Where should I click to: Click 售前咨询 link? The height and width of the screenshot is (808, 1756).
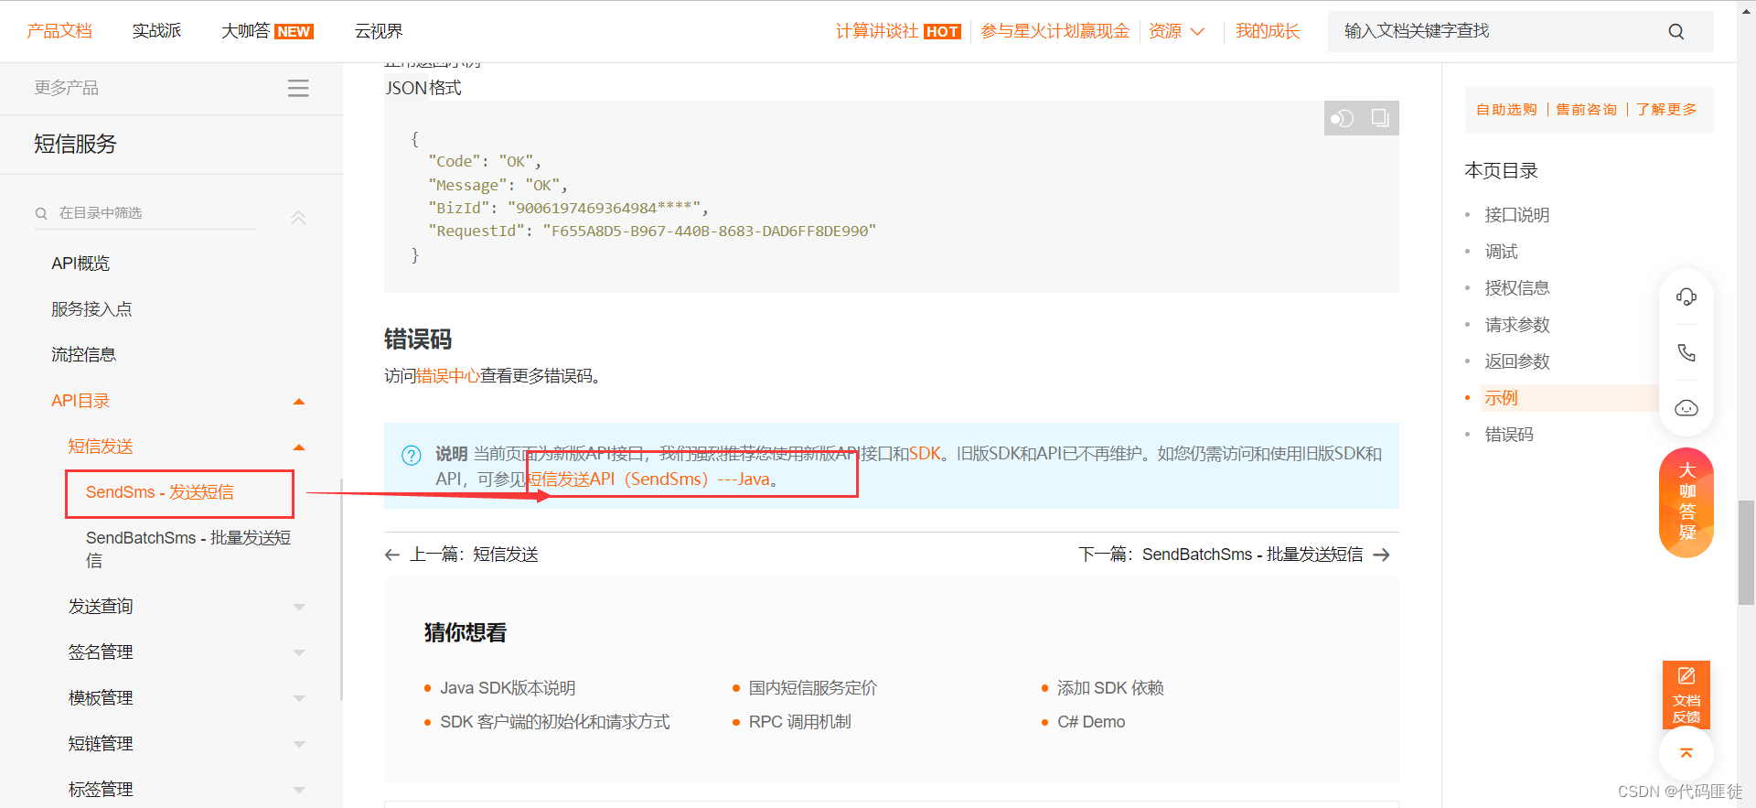[1587, 110]
